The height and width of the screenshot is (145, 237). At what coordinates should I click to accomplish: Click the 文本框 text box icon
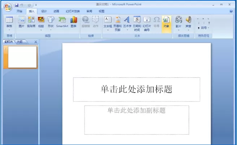click(x=108, y=19)
